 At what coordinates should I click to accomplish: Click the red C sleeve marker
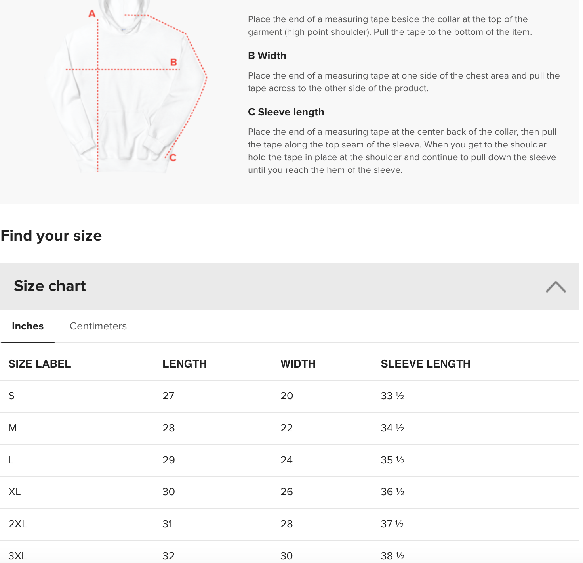click(173, 157)
